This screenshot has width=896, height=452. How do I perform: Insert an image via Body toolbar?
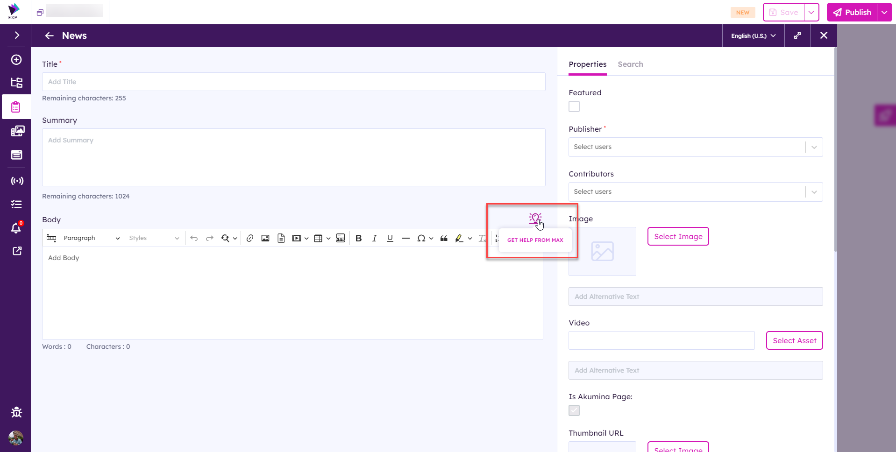coord(265,238)
